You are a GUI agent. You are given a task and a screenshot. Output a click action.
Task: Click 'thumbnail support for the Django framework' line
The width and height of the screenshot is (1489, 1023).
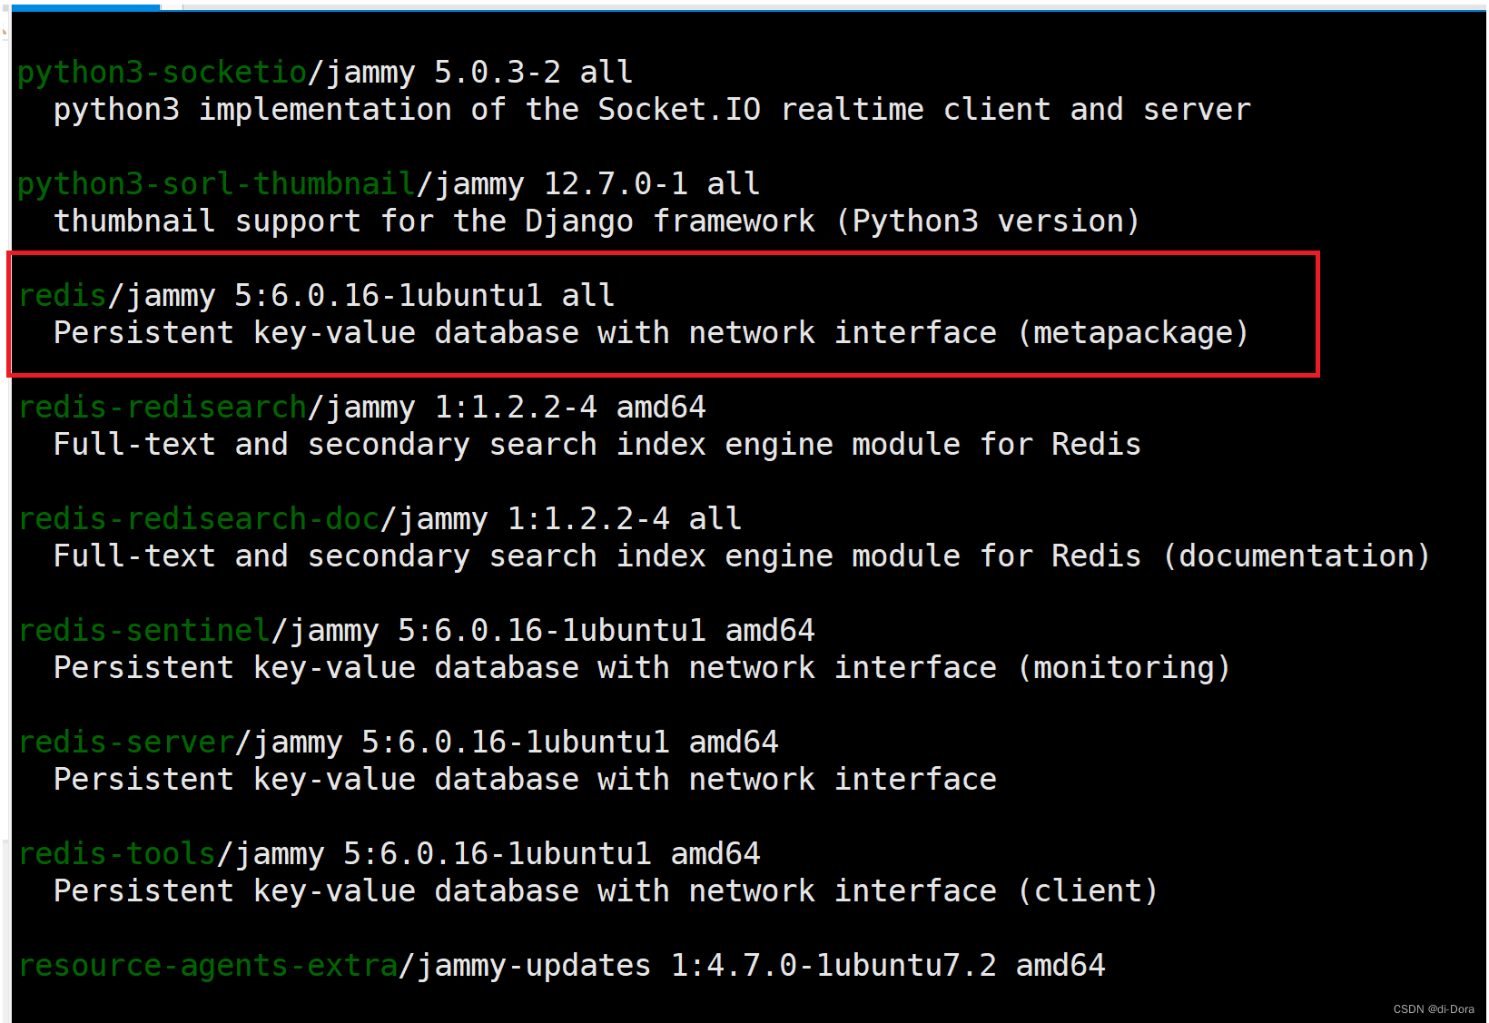pos(597,221)
